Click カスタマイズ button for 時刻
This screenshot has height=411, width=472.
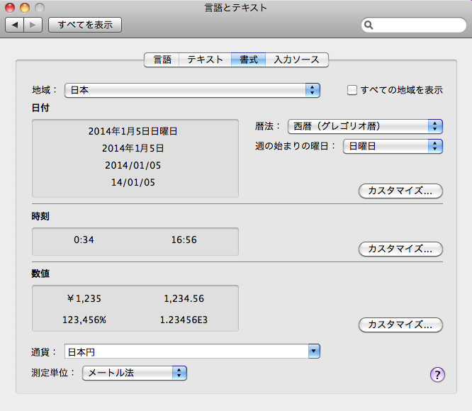click(401, 249)
